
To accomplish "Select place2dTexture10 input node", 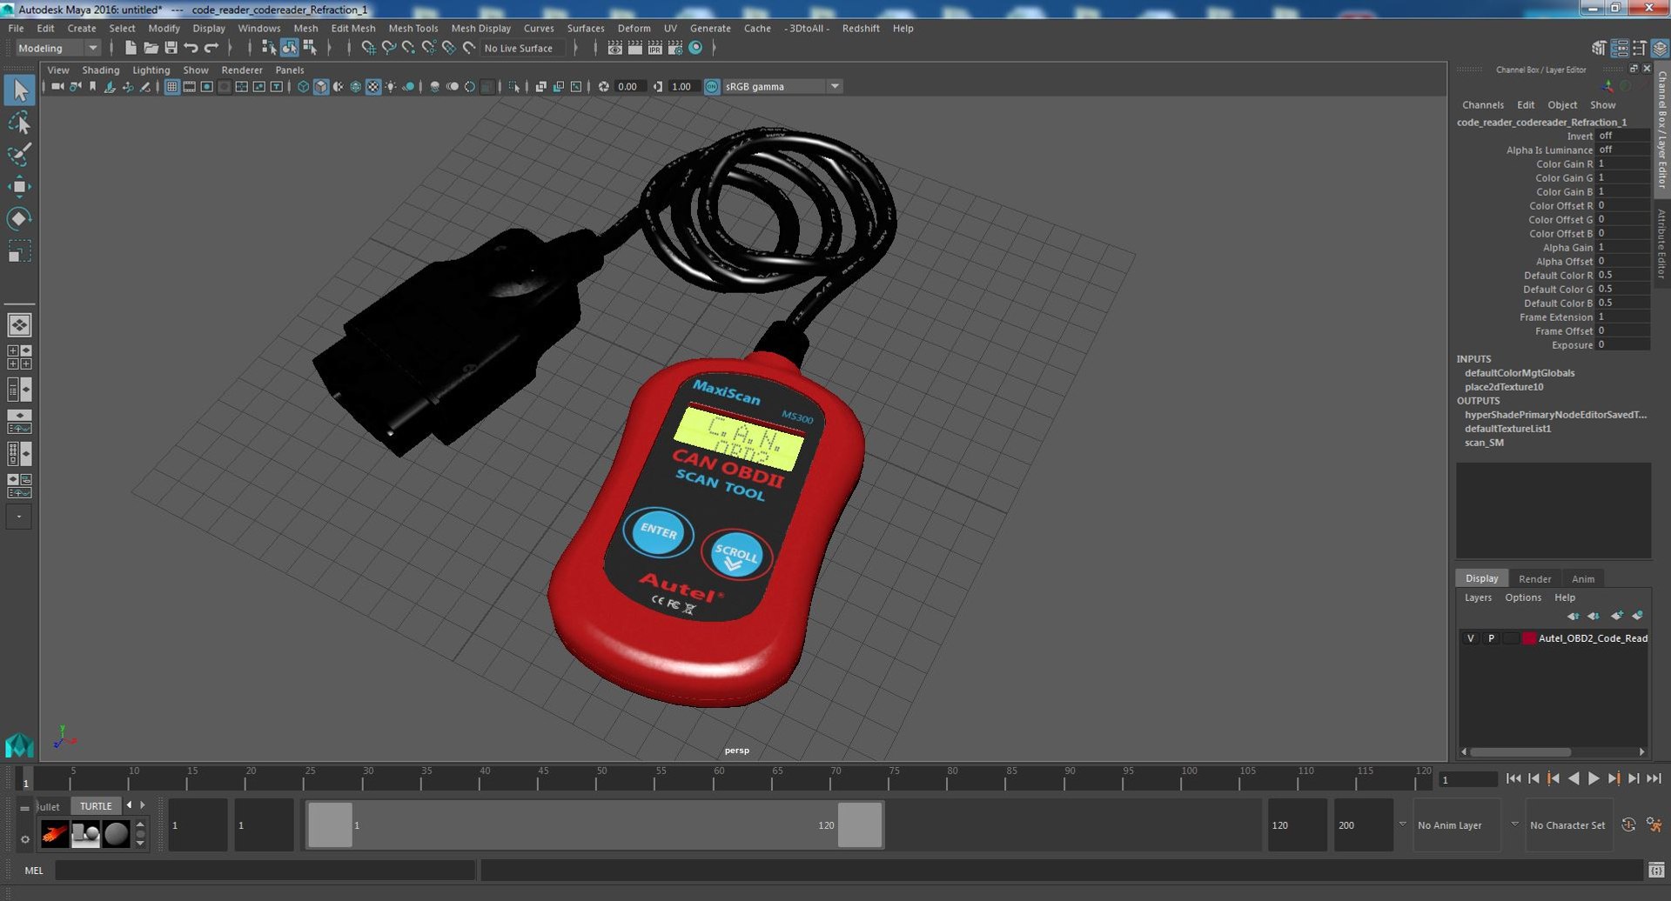I will [x=1504, y=387].
